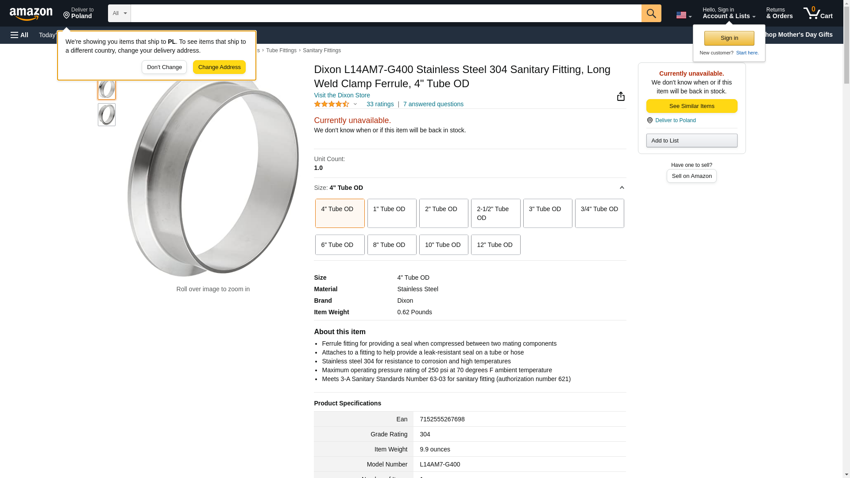This screenshot has height=478, width=850.
Task: Choose the 2" Tube OD size option
Action: click(443, 213)
